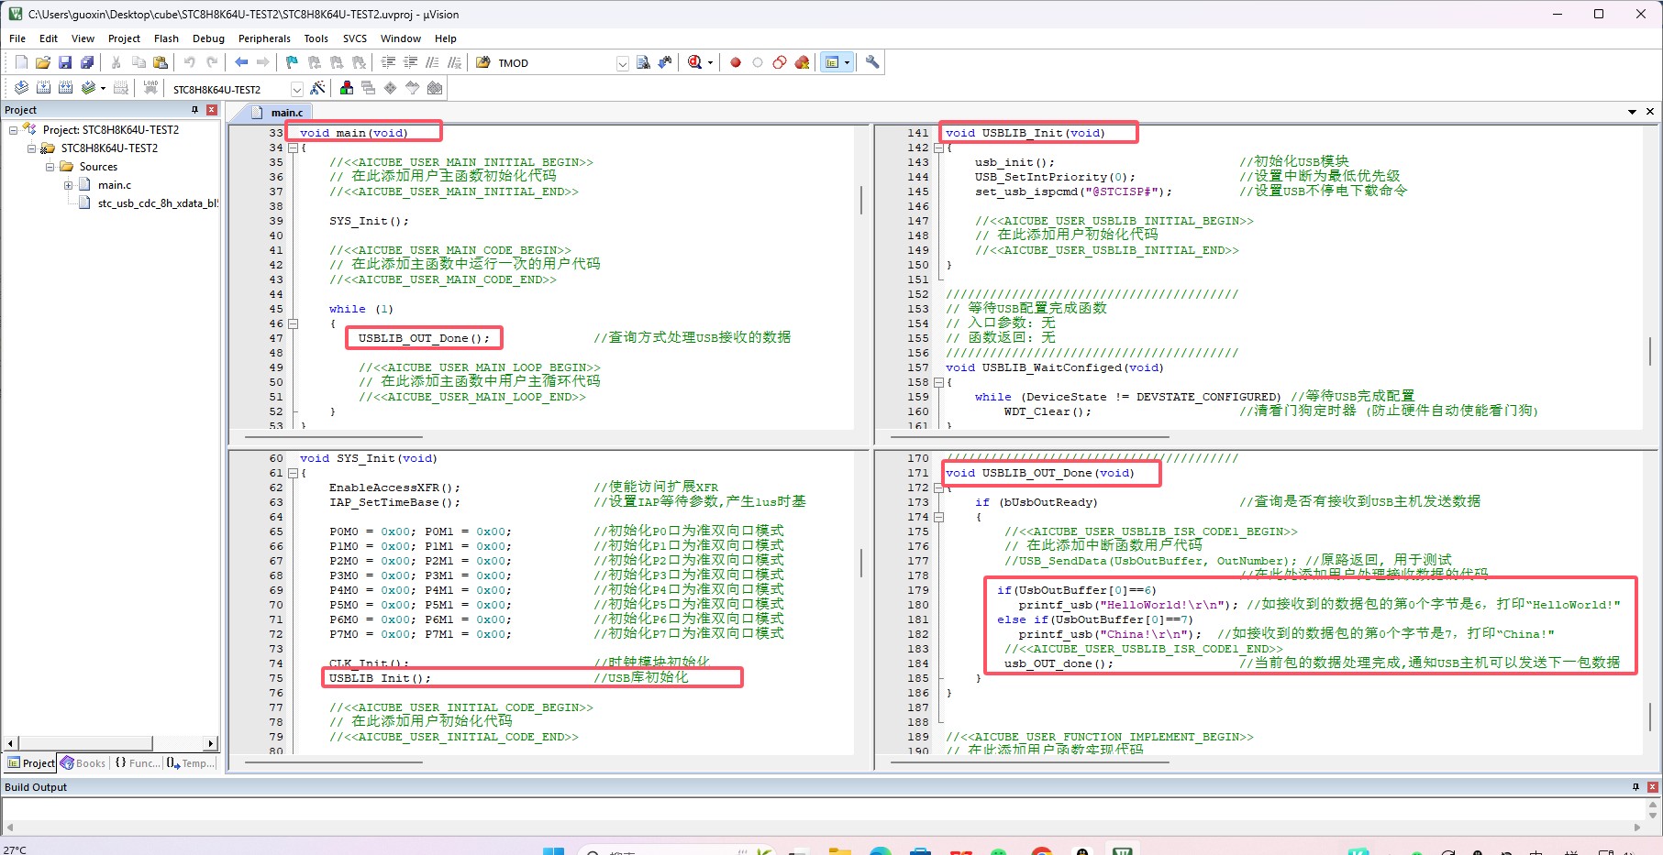Unindent selected lines with the outdent icon
The height and width of the screenshot is (855, 1663).
click(410, 62)
